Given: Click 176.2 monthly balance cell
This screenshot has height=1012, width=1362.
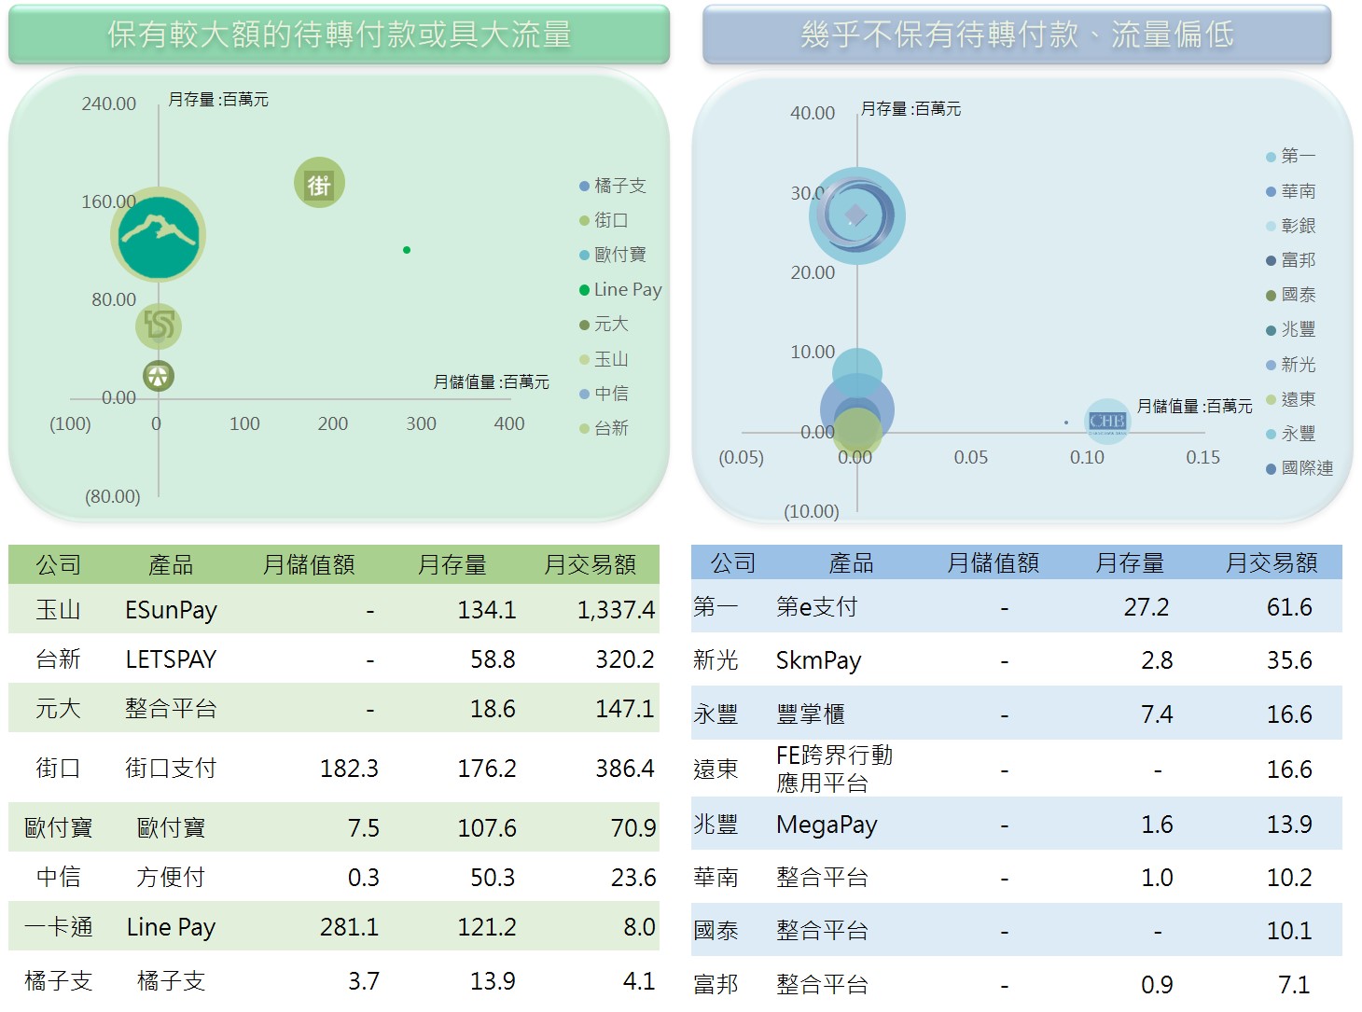Looking at the screenshot, I should [x=487, y=769].
